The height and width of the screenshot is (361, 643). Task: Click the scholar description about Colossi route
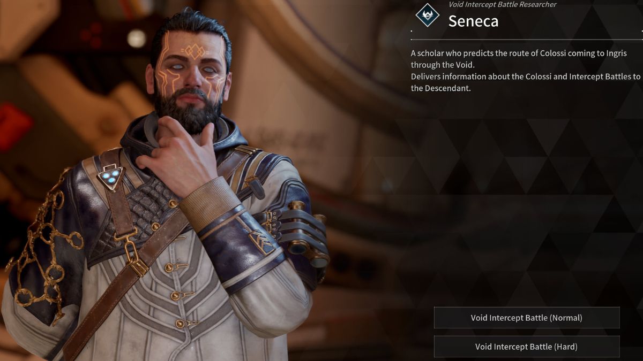(x=519, y=59)
